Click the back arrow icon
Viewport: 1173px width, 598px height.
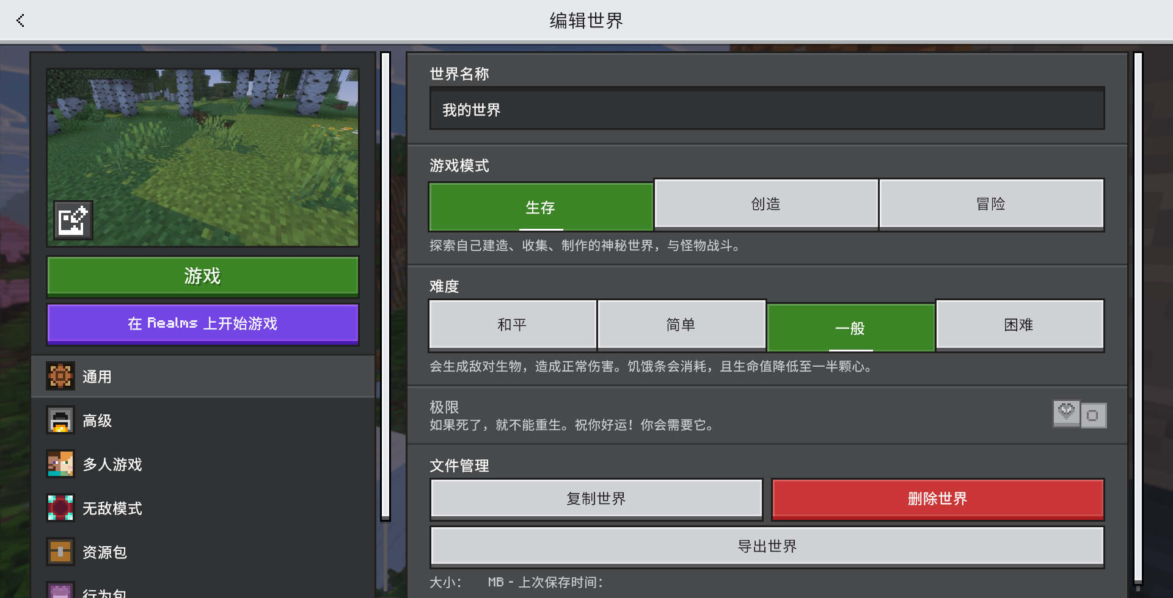point(21,21)
